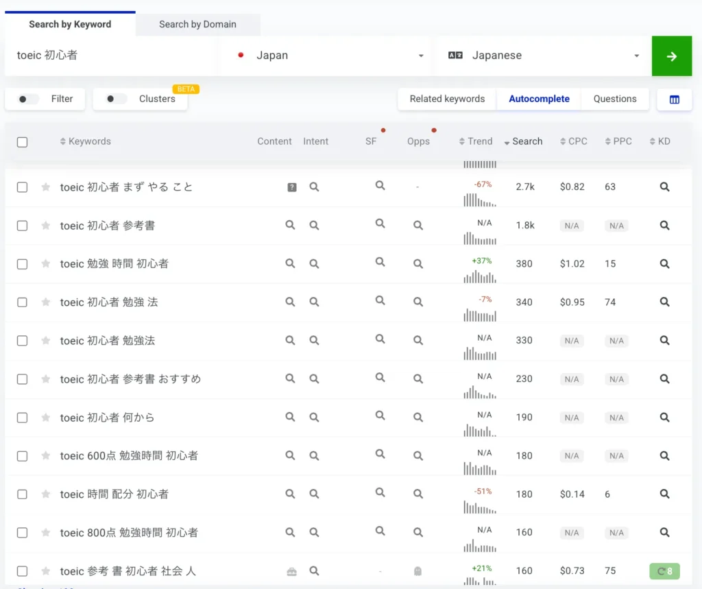Click the green search arrow button
This screenshot has height=589, width=702.
671,56
